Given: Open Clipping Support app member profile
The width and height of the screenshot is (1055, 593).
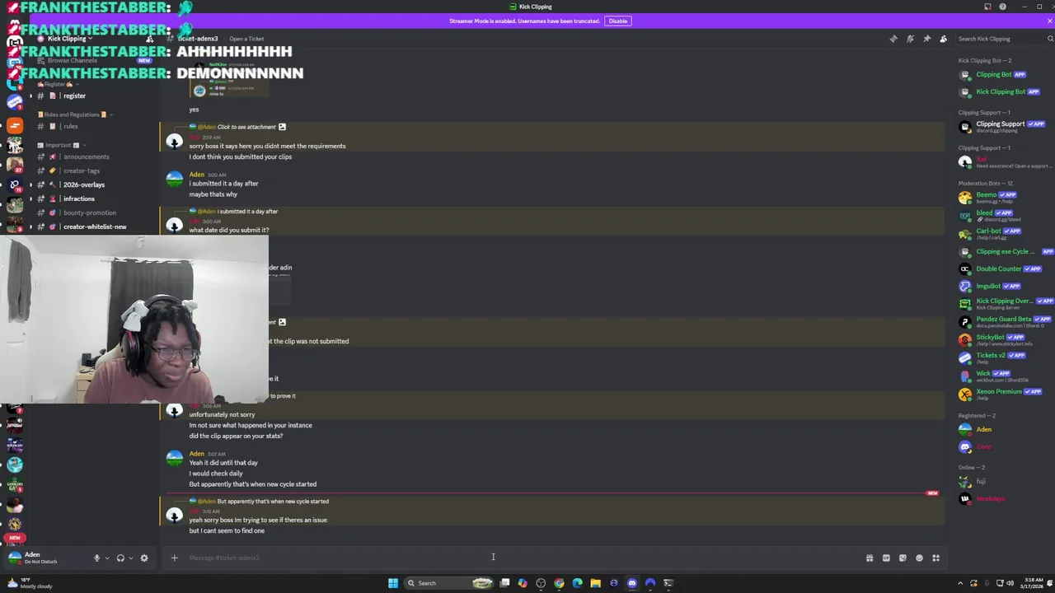Looking at the screenshot, I should click(x=1004, y=127).
